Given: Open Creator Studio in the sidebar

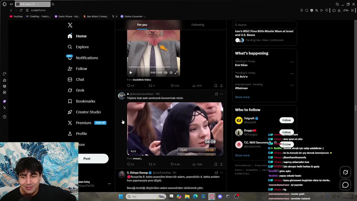Looking at the screenshot, I should 84,112.
